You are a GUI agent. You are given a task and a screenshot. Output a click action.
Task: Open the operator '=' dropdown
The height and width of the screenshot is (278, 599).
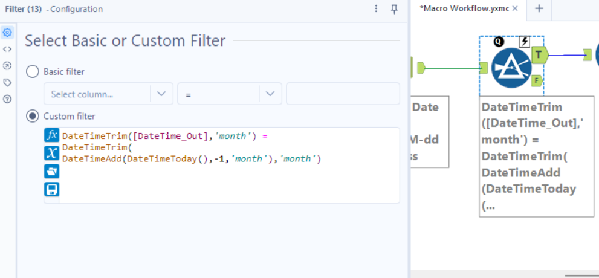[270, 94]
